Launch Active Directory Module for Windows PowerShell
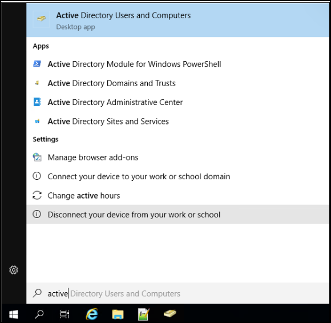This screenshot has height=323, width=331. point(177,64)
